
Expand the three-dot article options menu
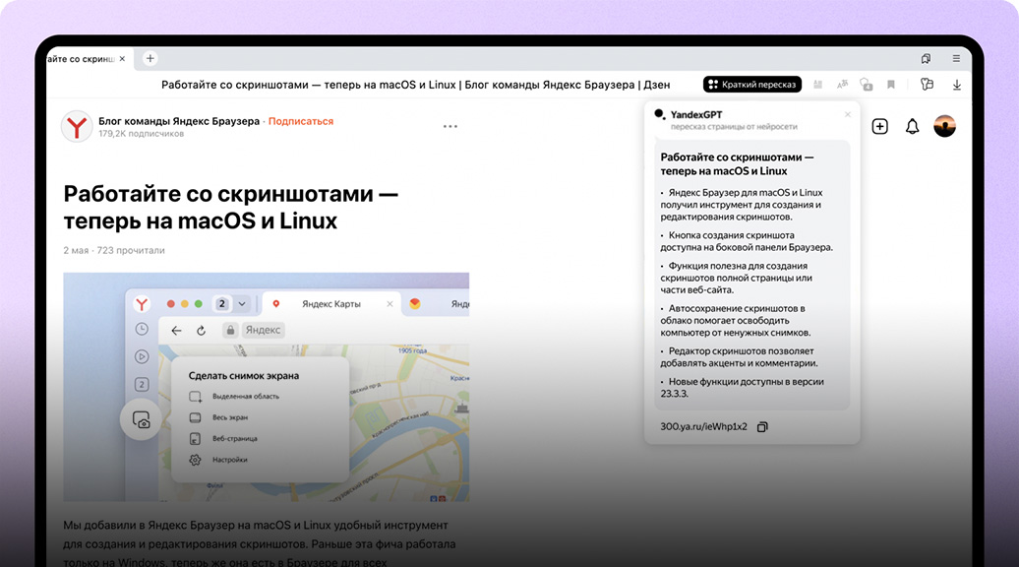[x=450, y=126]
